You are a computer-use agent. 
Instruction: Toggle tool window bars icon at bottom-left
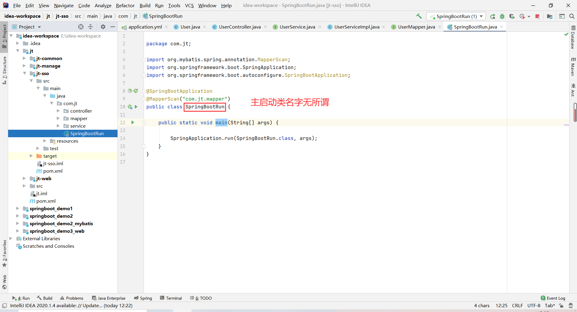pyautogui.click(x=4, y=305)
